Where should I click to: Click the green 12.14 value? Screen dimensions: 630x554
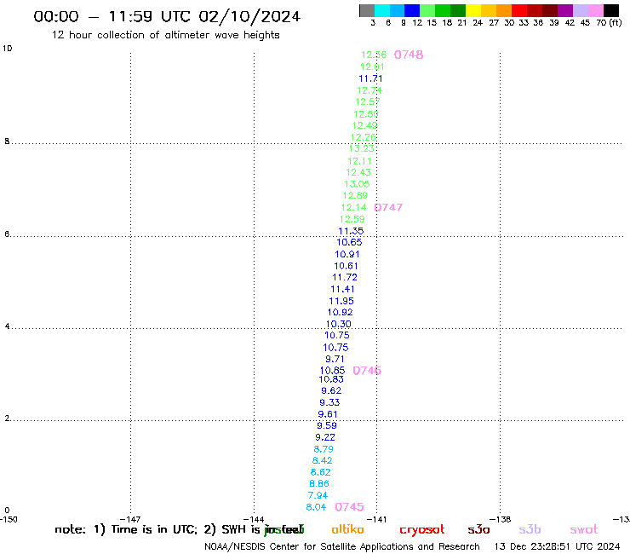(353, 208)
